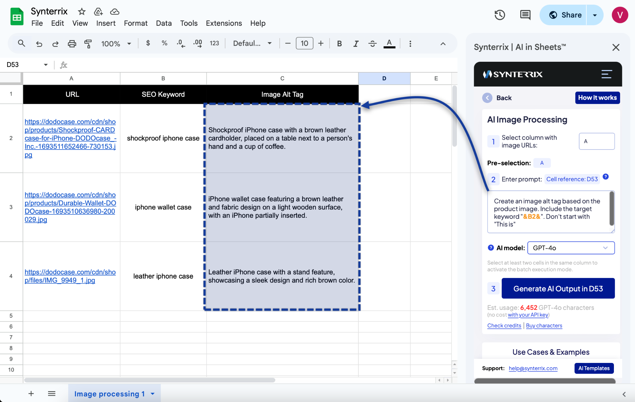This screenshot has width=635, height=402.
Task: Toggle strikethrough formatting
Action: tap(372, 43)
